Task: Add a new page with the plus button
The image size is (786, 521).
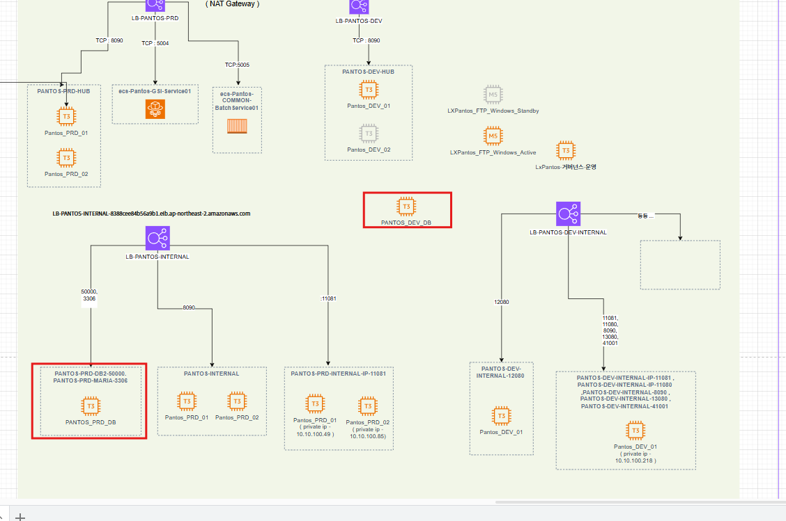Action: pyautogui.click(x=21, y=515)
